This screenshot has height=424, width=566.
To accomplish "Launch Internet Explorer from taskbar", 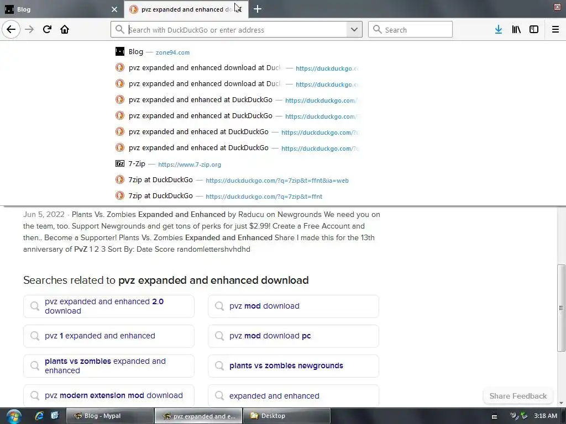I will coord(39,416).
